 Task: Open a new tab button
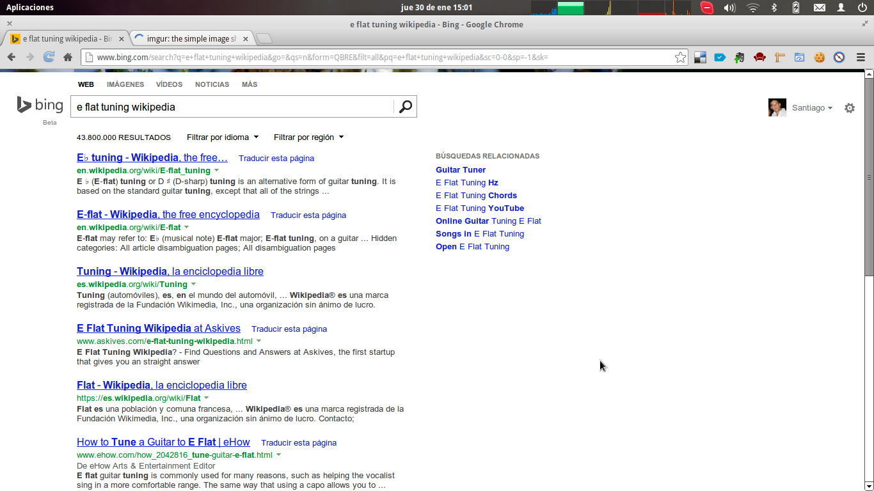pyautogui.click(x=264, y=38)
